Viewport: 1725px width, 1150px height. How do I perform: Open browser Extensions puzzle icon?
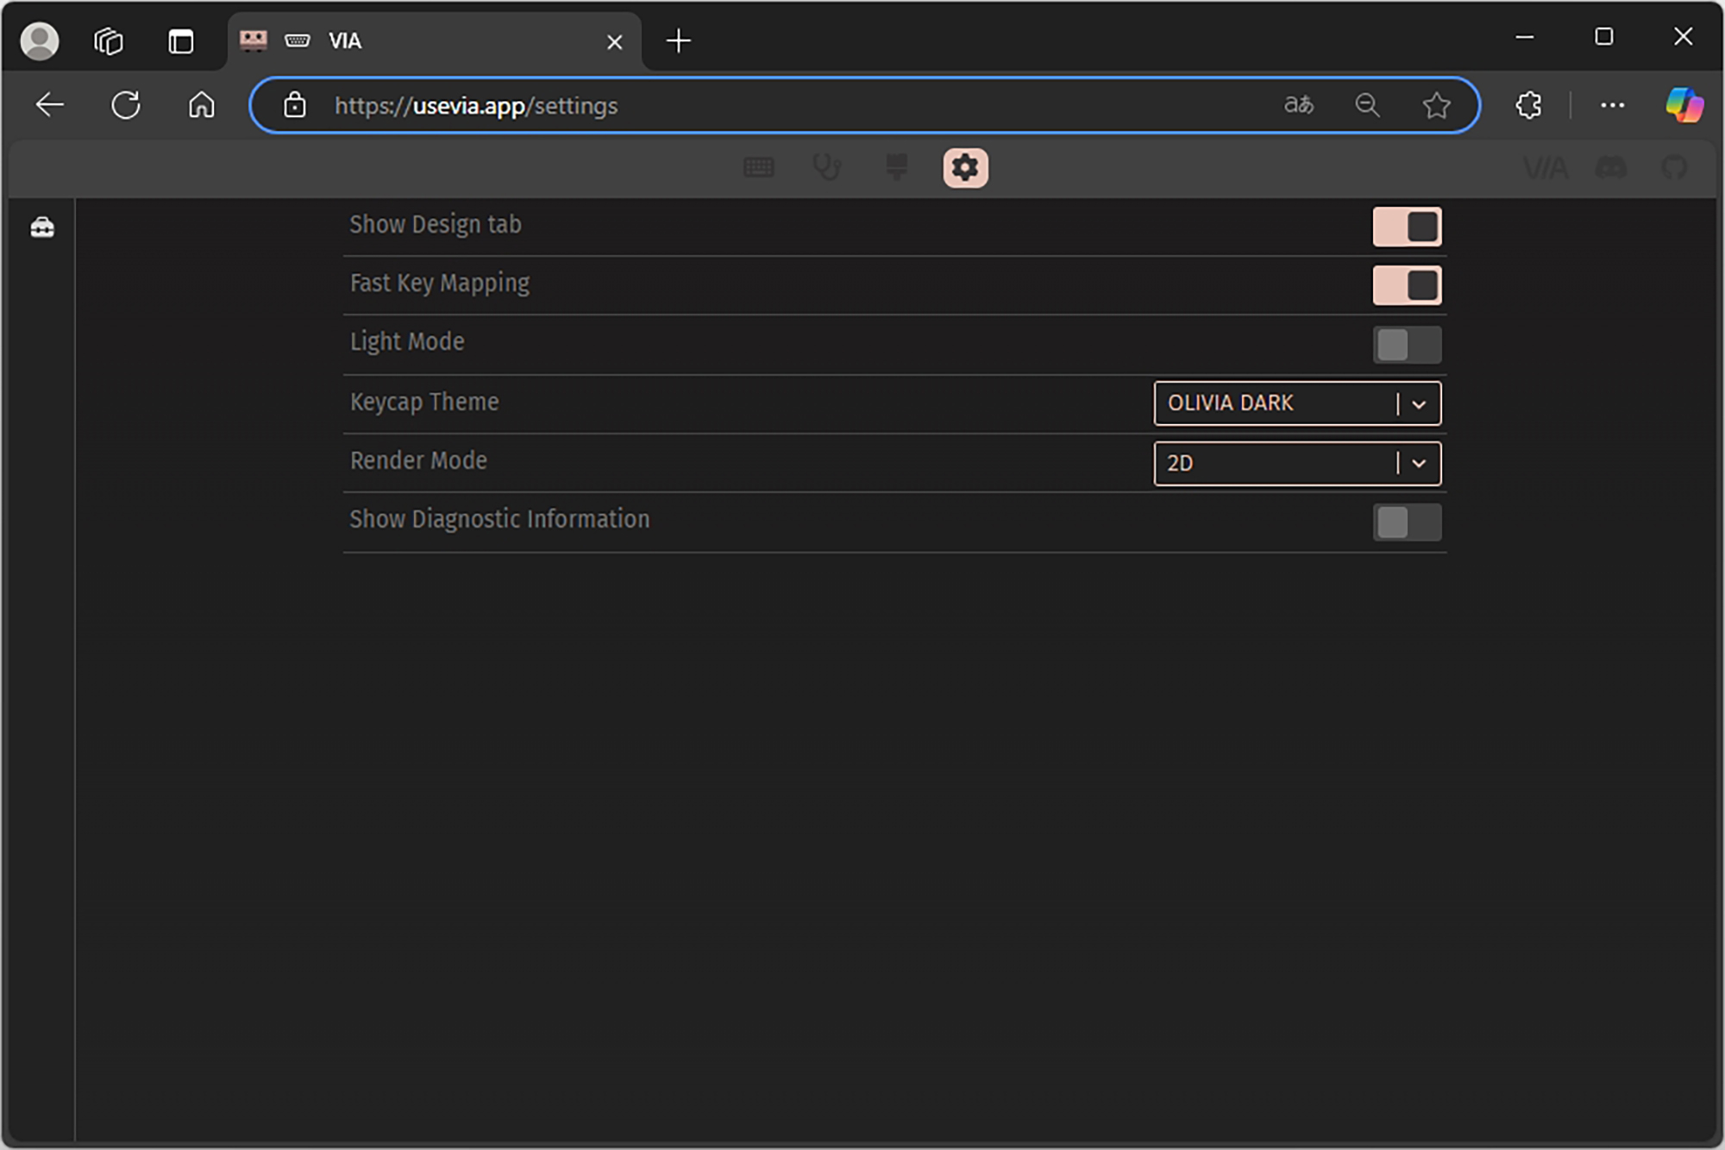click(x=1528, y=105)
